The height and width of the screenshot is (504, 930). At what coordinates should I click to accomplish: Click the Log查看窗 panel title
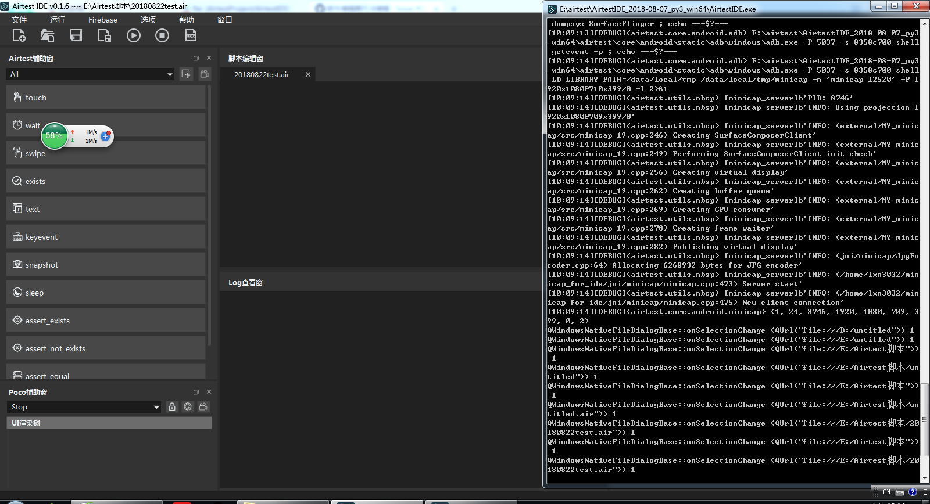pos(245,283)
